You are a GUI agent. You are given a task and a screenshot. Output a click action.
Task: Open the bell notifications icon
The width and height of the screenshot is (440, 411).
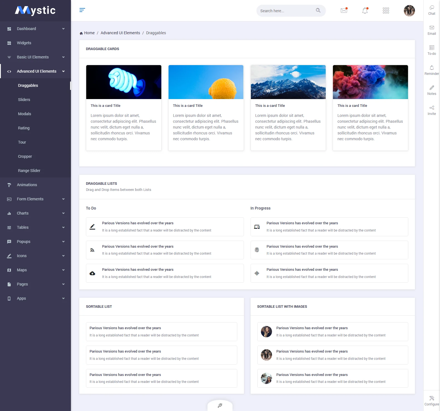coord(365,11)
